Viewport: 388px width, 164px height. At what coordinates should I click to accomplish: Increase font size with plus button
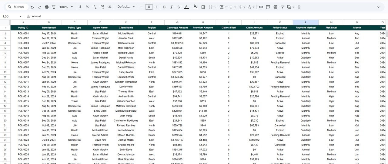(x=156, y=7)
